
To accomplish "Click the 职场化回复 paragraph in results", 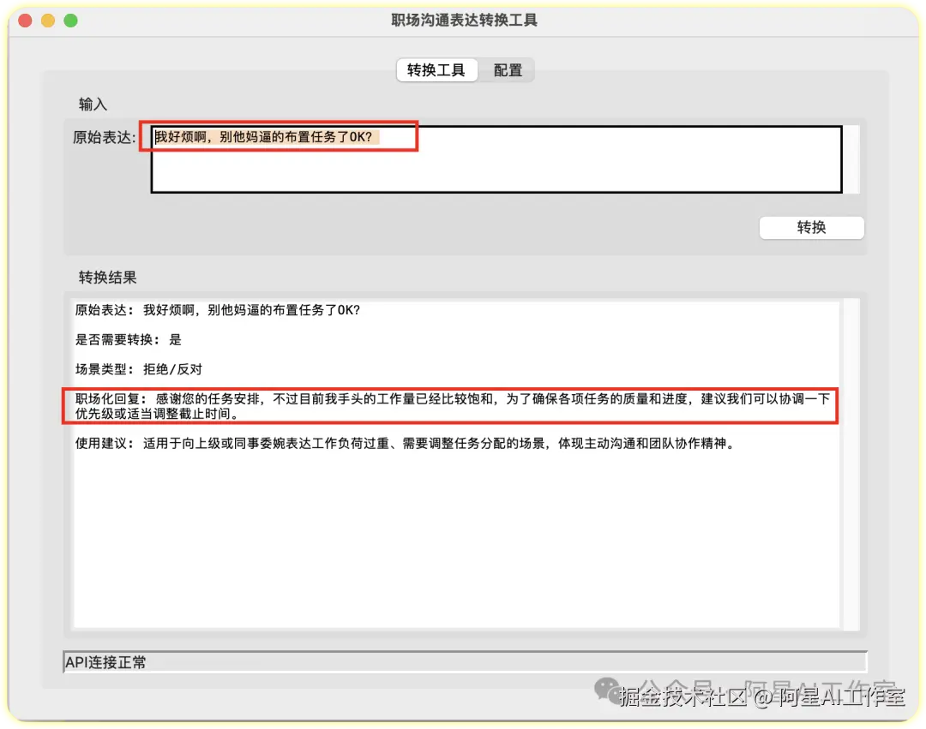I will pyautogui.click(x=453, y=406).
